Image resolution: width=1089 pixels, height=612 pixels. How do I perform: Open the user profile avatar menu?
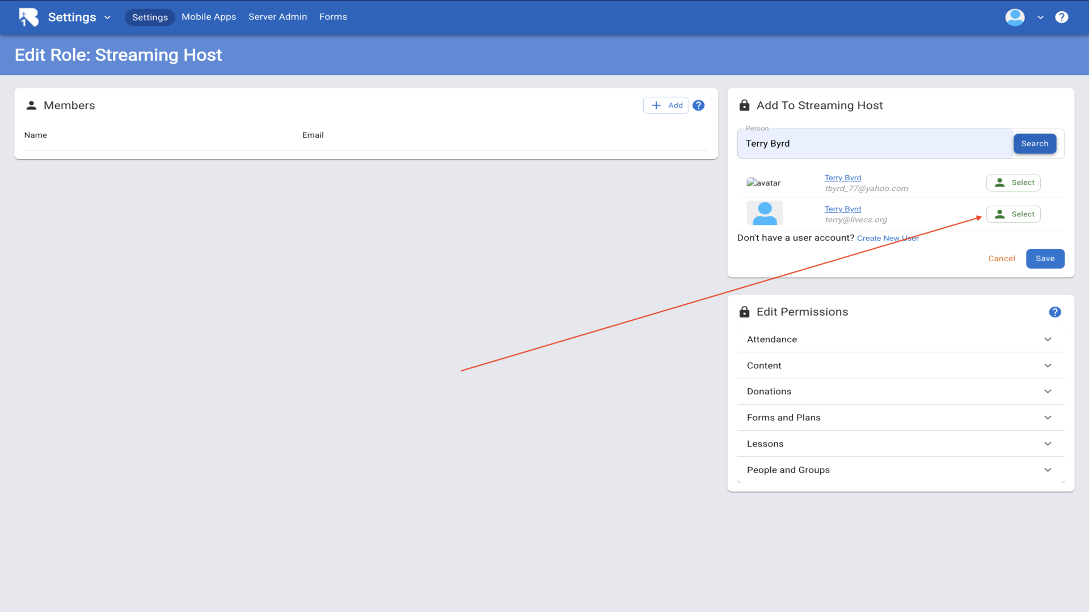point(1015,17)
